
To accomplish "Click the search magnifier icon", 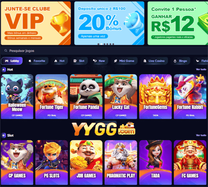I will [6, 50].
